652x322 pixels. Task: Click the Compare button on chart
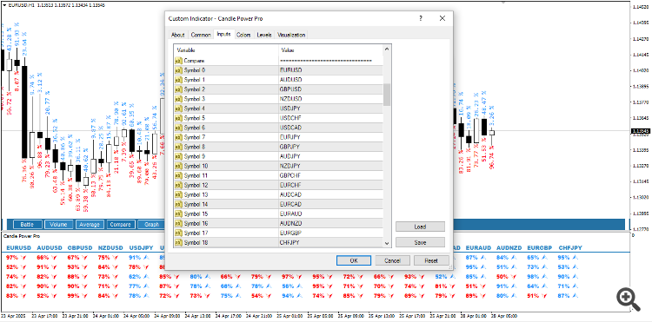(x=121, y=225)
